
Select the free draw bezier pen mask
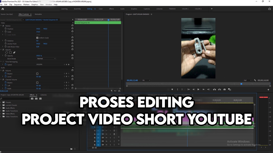[14, 53]
